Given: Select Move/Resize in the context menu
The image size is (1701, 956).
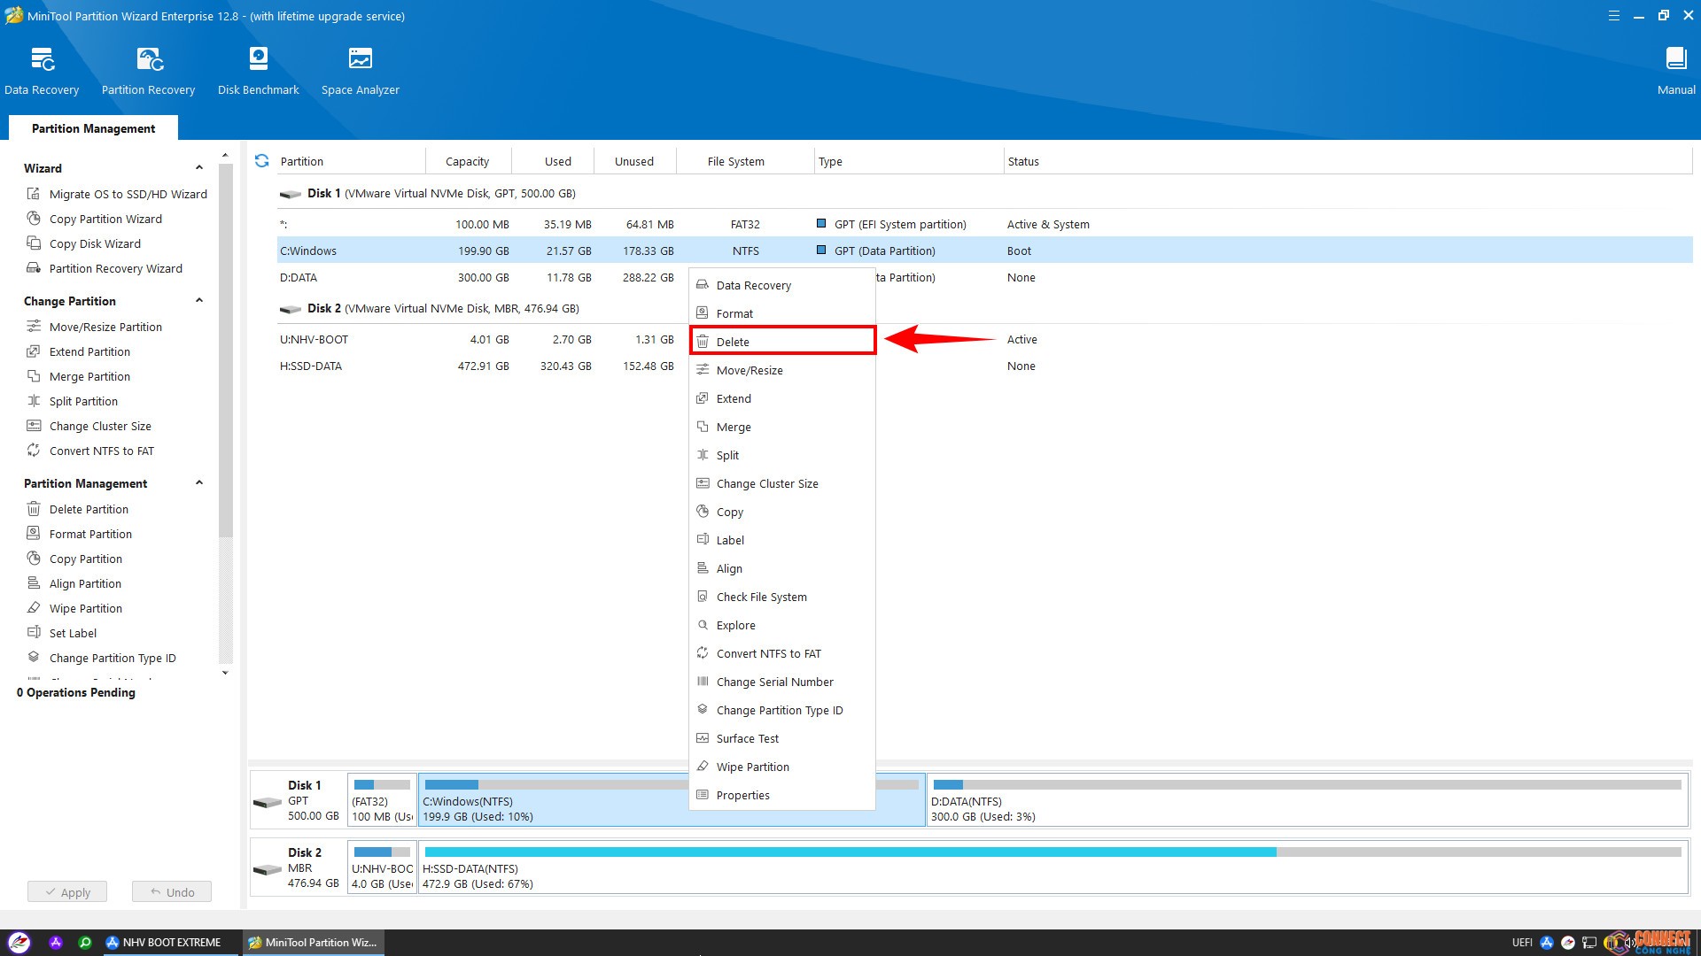Looking at the screenshot, I should (x=782, y=370).
